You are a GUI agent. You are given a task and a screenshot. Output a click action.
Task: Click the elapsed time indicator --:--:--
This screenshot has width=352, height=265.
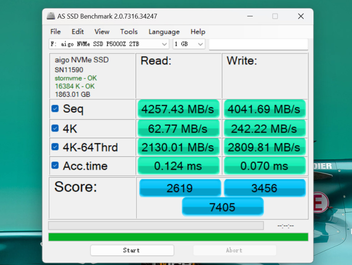click(285, 226)
